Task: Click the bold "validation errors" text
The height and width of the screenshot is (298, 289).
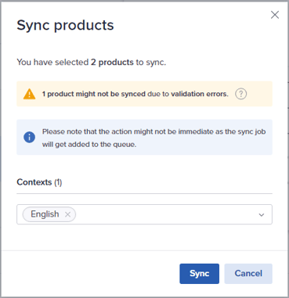Action: [200, 94]
